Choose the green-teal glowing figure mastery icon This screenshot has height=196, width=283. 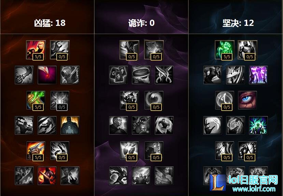(x=258, y=125)
